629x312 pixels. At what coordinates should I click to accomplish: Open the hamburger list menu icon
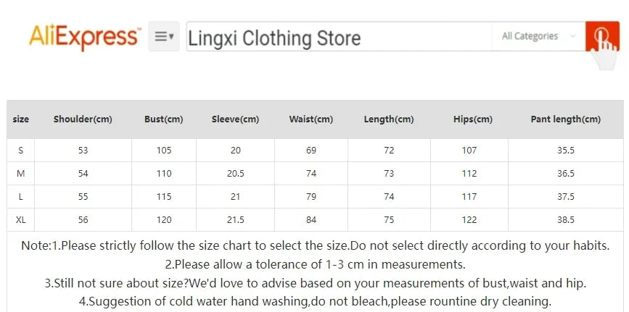164,36
